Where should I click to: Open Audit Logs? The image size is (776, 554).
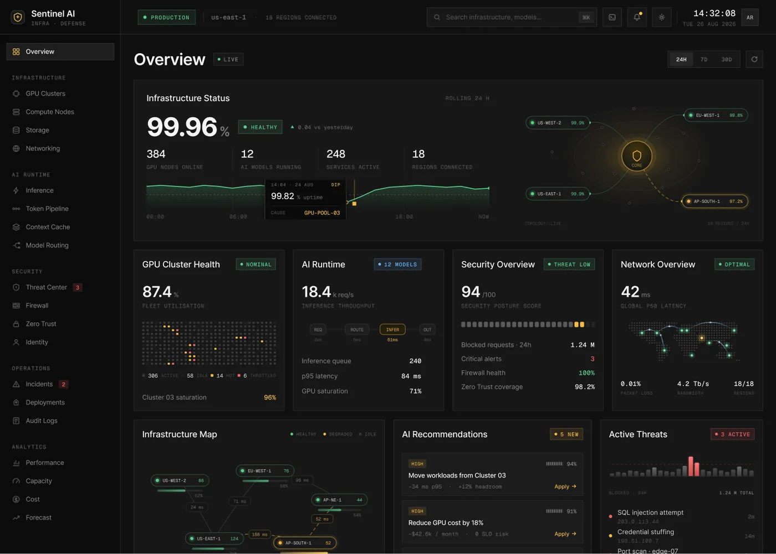pos(60,421)
